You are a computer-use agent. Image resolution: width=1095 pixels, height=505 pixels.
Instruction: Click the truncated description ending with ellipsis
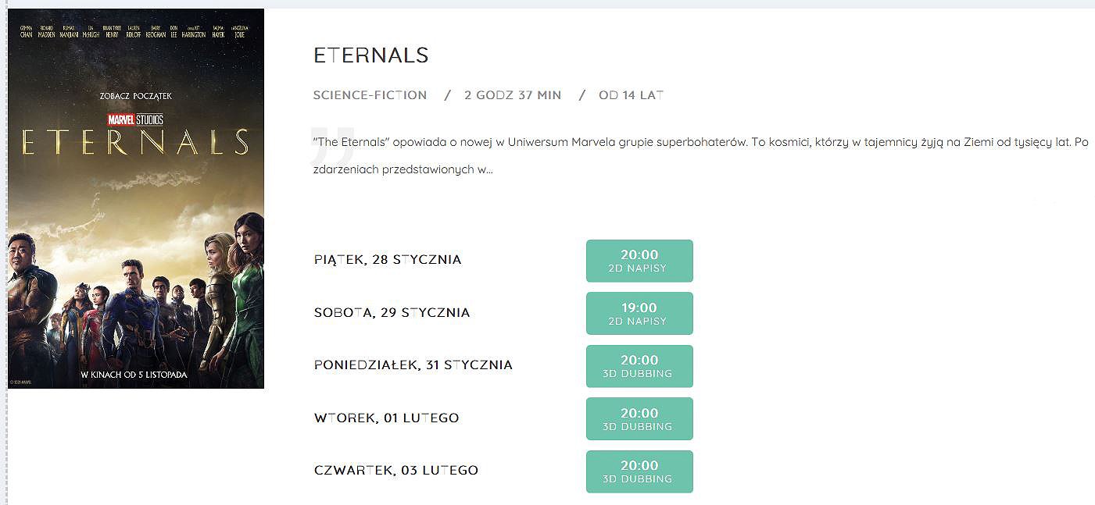point(402,169)
